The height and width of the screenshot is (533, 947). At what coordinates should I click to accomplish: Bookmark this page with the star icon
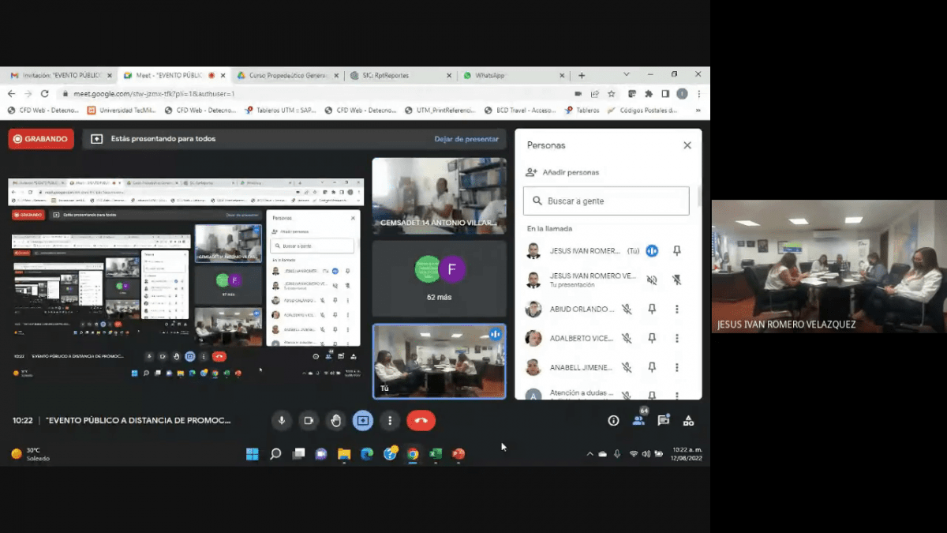point(611,93)
